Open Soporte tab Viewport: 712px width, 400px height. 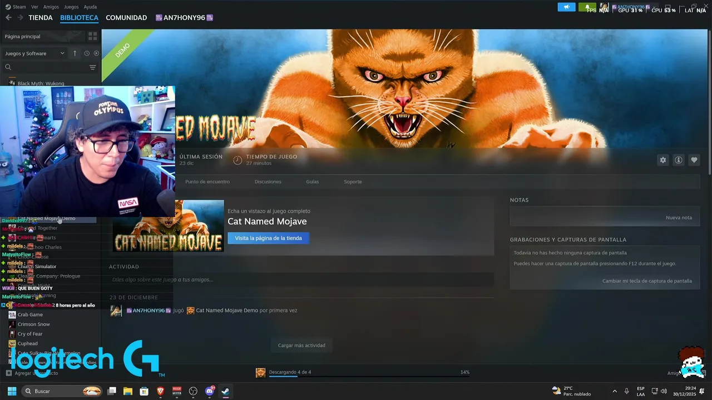353,182
